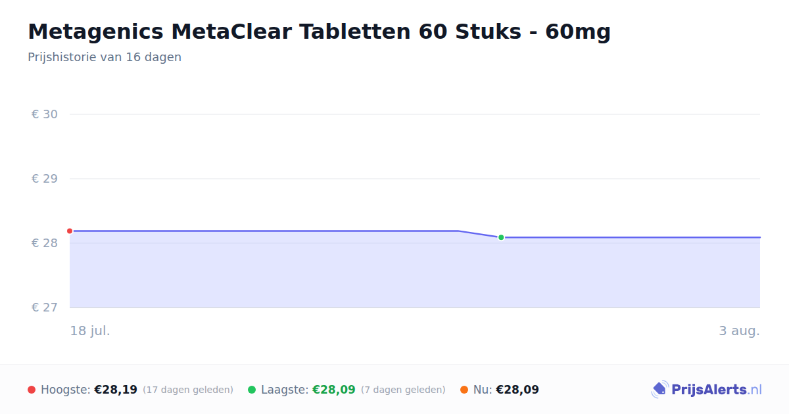
Task: Click the Metagenics MetaClear product title
Action: (319, 31)
